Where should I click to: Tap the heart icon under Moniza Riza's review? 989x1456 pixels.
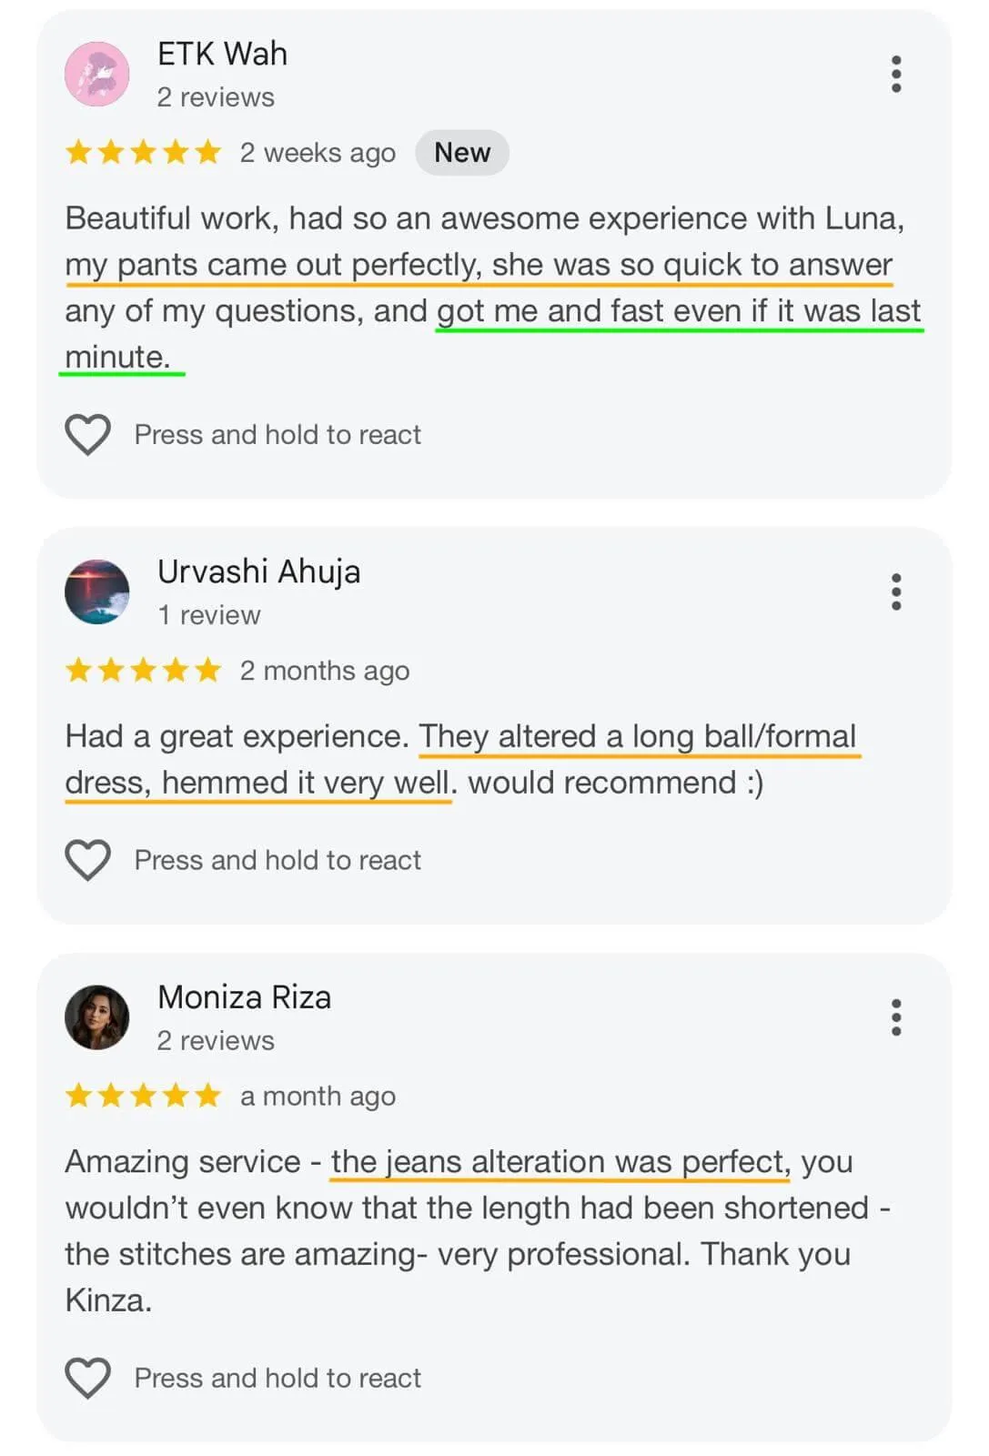87,1378
